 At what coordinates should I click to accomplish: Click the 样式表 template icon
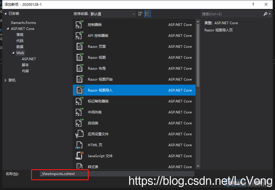click(79, 166)
